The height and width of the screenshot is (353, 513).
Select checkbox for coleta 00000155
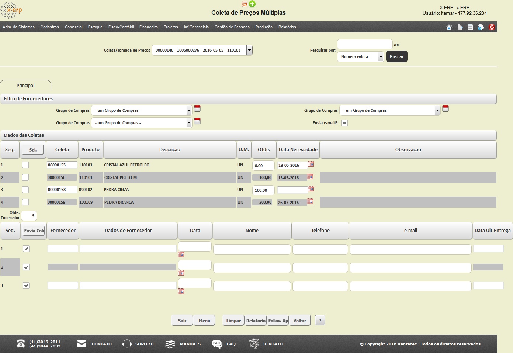[25, 165]
